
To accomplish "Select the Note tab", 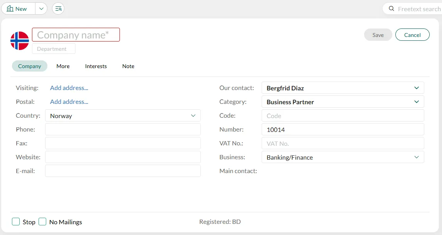I will (128, 66).
